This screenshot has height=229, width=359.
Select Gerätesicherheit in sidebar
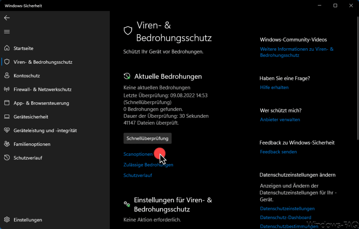coord(31,117)
